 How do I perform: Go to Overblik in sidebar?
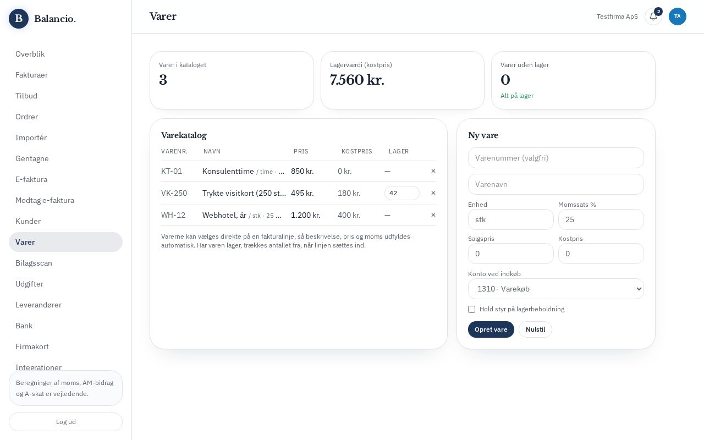(x=65, y=54)
